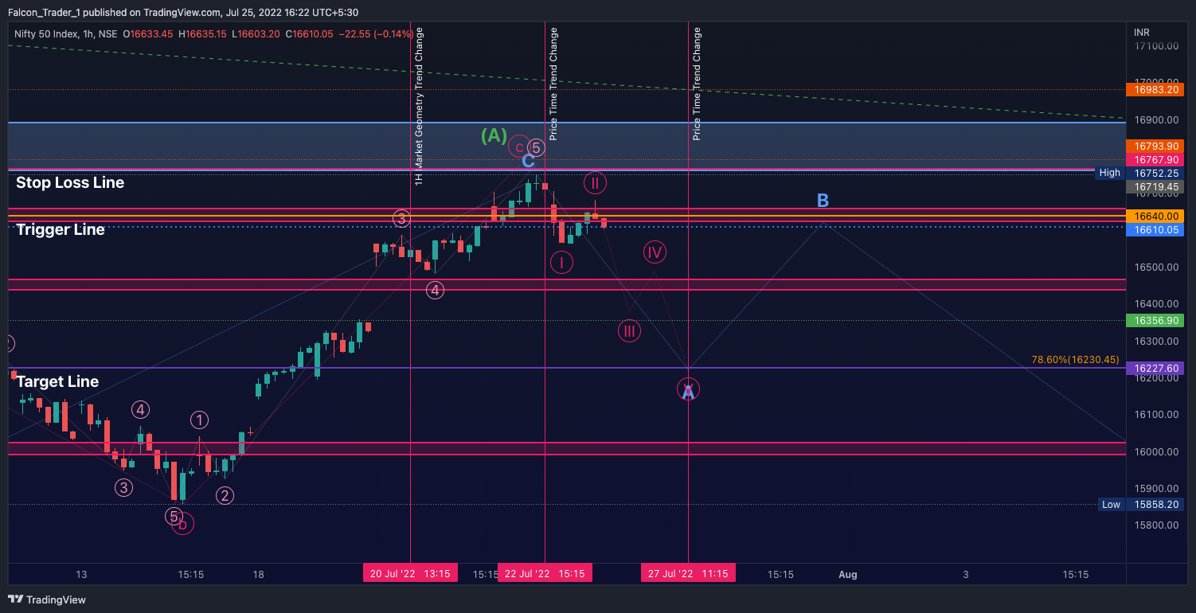
Task: Select the purple 16227.60 price tag
Action: (1155, 369)
